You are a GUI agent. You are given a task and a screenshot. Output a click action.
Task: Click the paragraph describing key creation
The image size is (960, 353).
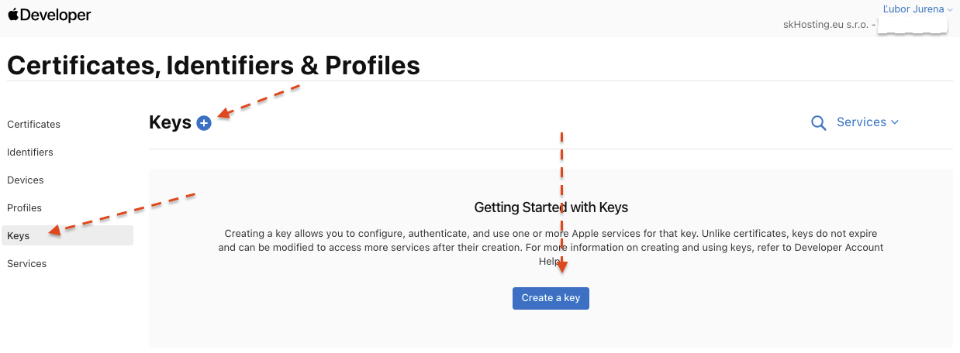click(x=551, y=240)
